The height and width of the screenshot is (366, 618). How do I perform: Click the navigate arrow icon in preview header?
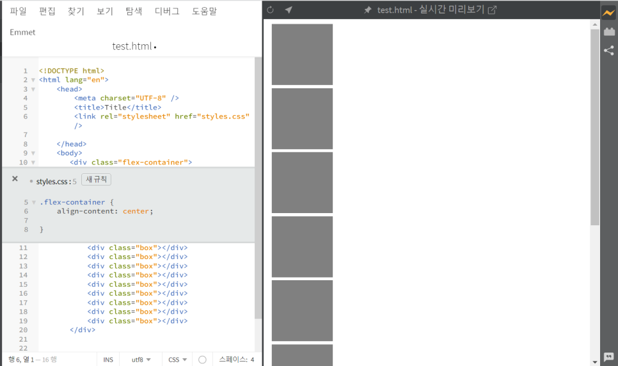pyautogui.click(x=289, y=10)
